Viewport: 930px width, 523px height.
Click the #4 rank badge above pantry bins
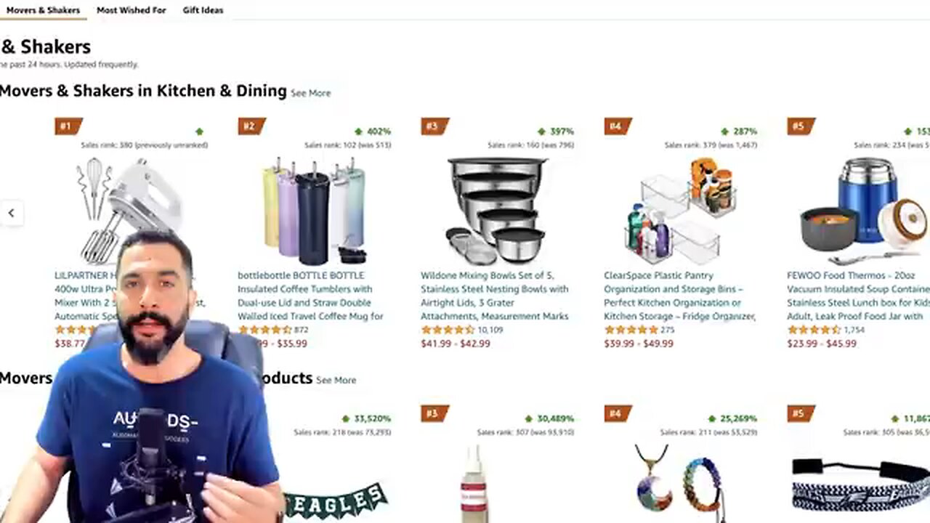617,126
